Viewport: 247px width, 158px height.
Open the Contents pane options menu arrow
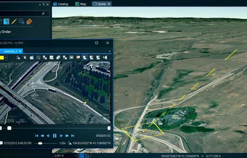(40, 5)
